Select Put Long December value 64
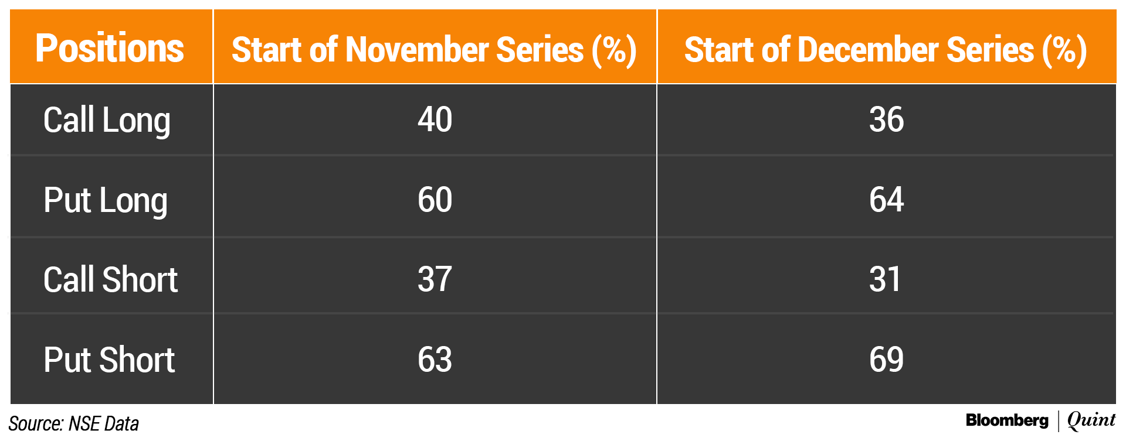Screen dimensions: 1126x438 tap(886, 200)
